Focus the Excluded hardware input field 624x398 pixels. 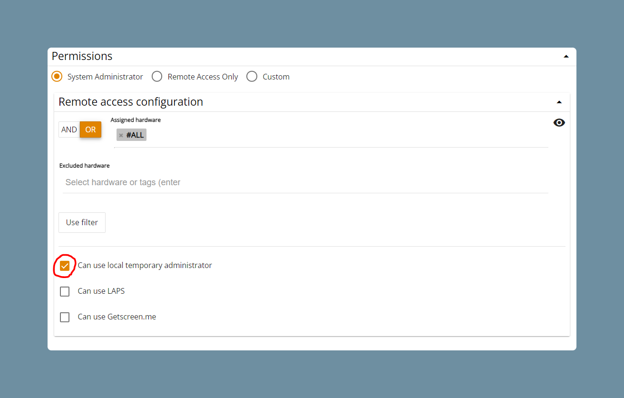[305, 182]
